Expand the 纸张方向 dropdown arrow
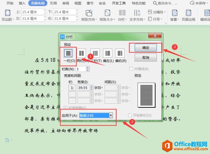The image size is (210, 154). 96,20
